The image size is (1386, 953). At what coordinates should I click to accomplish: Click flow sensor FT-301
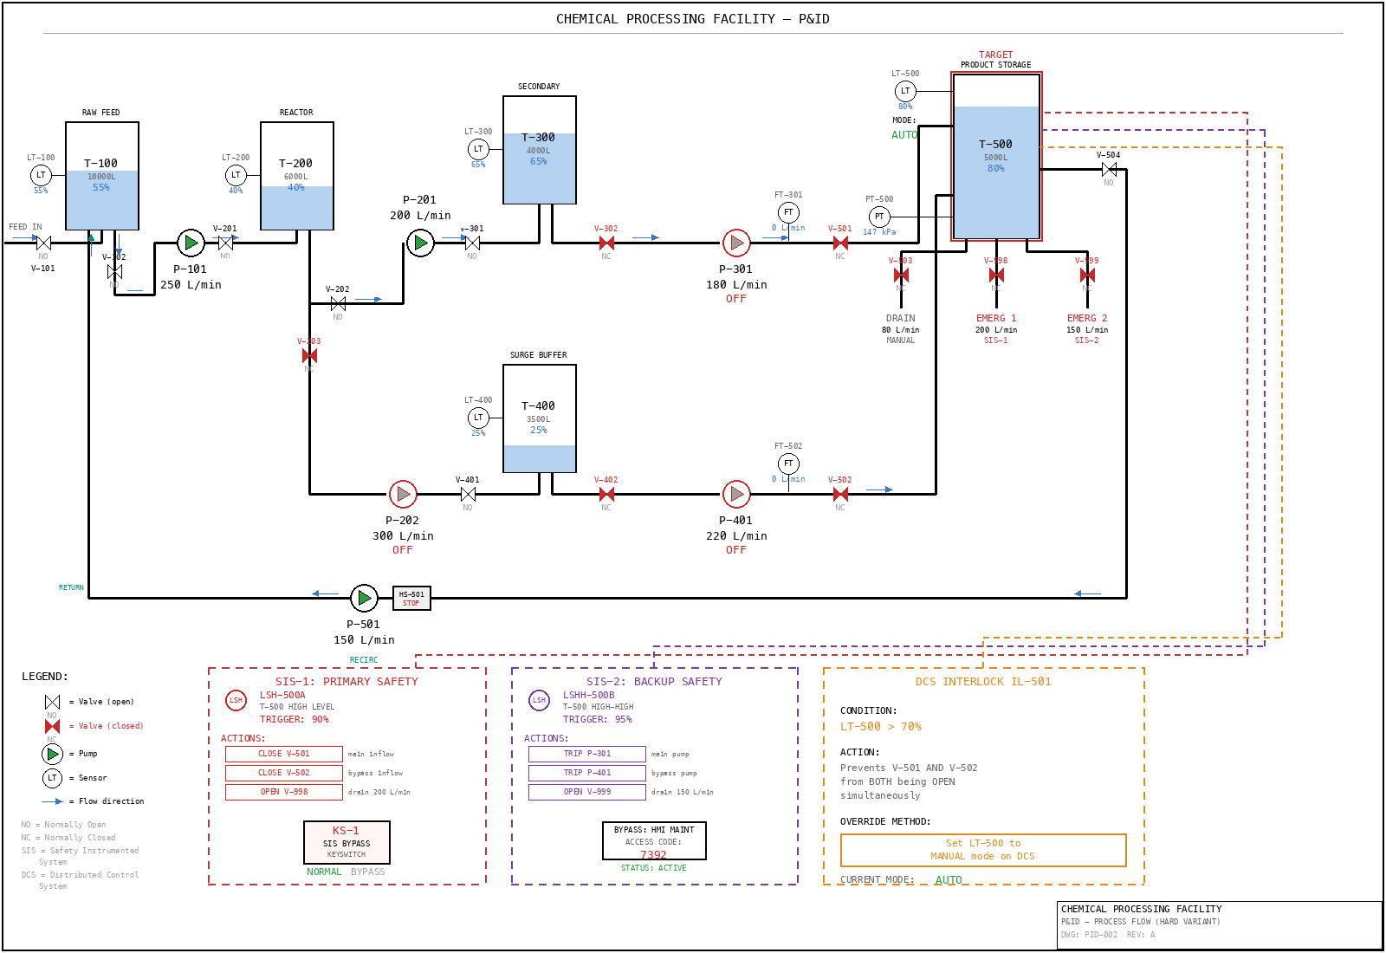pyautogui.click(x=788, y=212)
